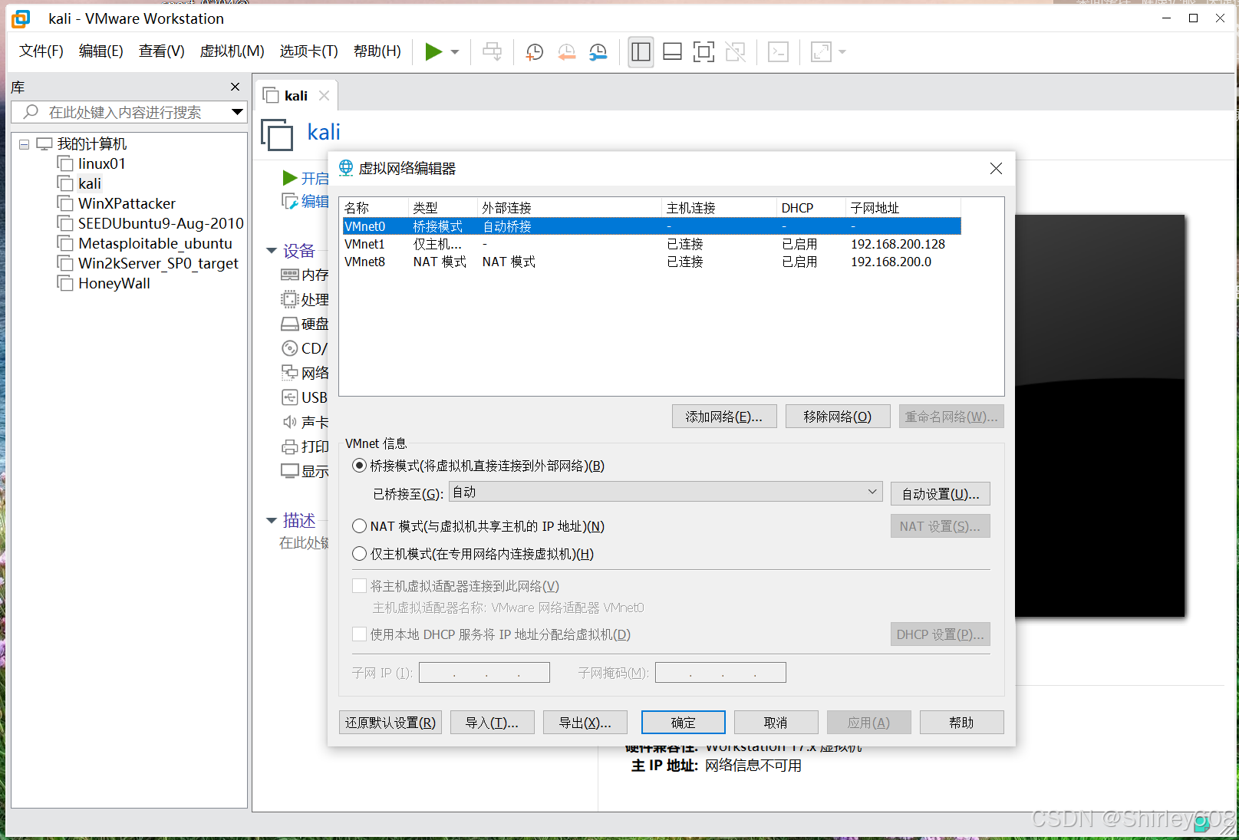1239x840 pixels.
Task: Click 导出(X)... button
Action: [585, 723]
